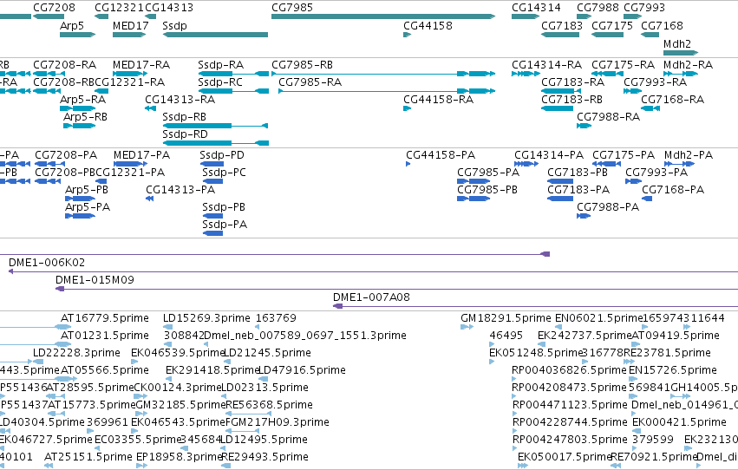Viewport: 738px width, 470px height.
Task: Click the CG7175 gene bar
Action: [x=607, y=35]
